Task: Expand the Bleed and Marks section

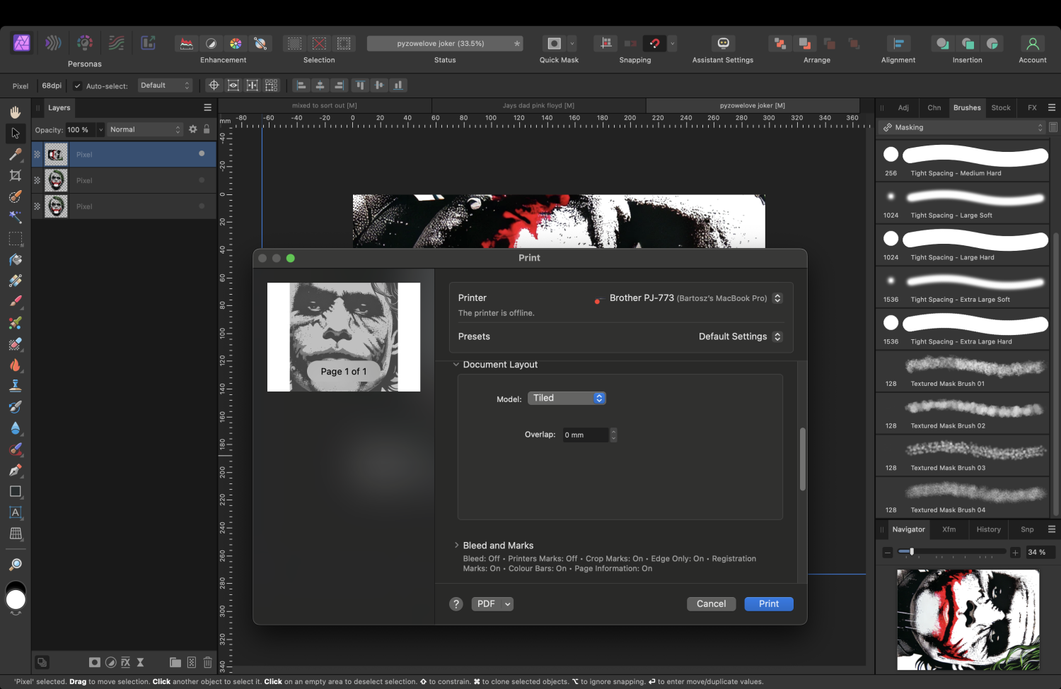Action: [x=456, y=546]
